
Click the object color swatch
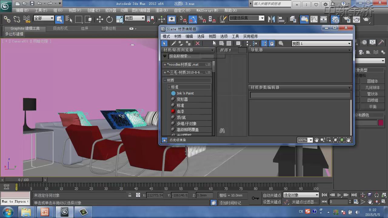tap(381, 123)
